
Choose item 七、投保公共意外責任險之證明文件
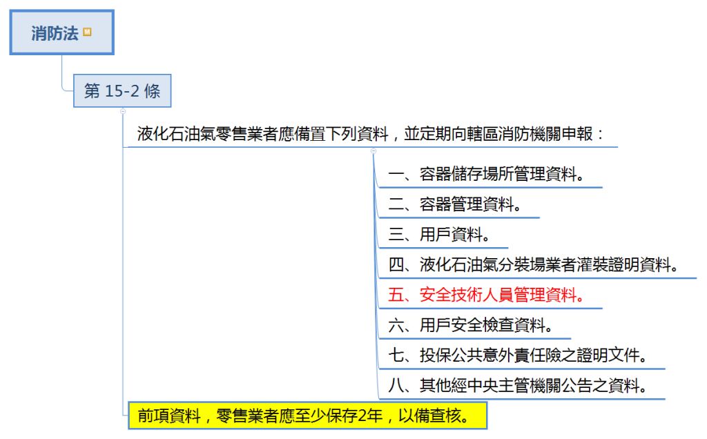517,355
